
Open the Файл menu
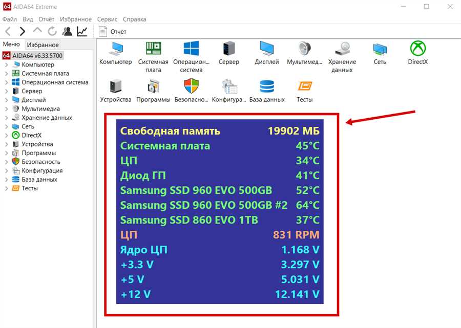(10, 19)
